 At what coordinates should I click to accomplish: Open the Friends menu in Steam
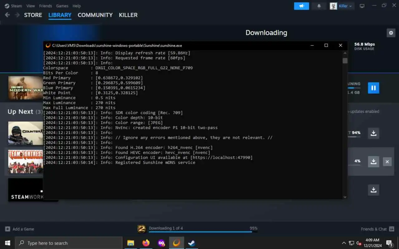point(46,6)
